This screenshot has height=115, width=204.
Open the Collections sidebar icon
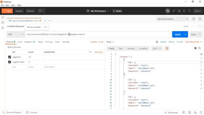coord(3,23)
